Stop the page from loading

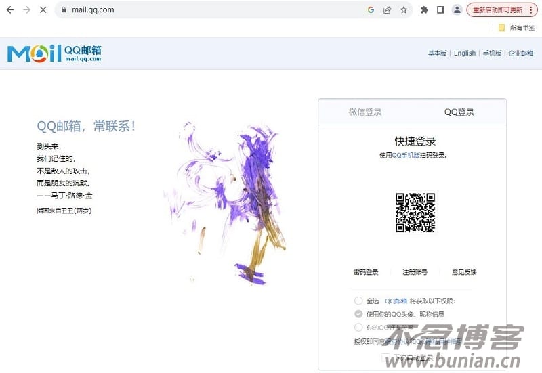(43, 10)
